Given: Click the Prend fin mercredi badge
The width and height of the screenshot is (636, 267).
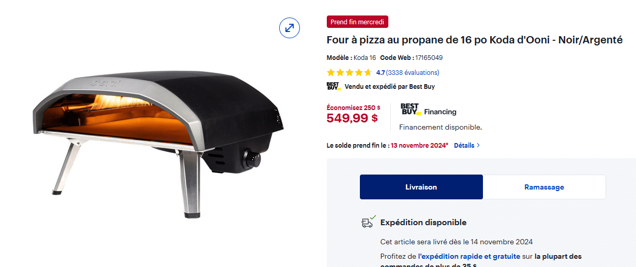Looking at the screenshot, I should point(357,22).
